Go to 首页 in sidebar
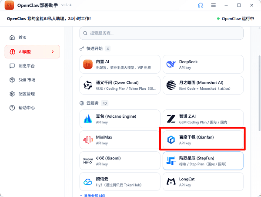This screenshot has width=261, height=197. click(32, 37)
